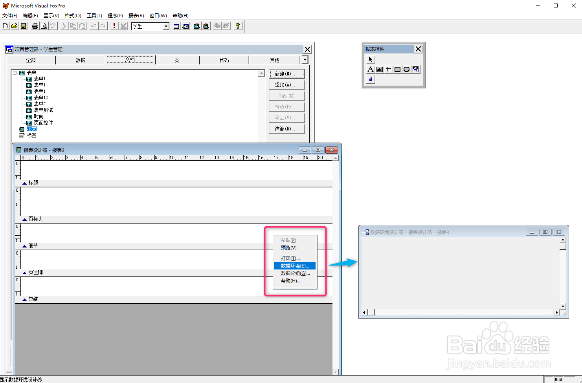Click the Form wizard toolbar icon

tap(197, 26)
